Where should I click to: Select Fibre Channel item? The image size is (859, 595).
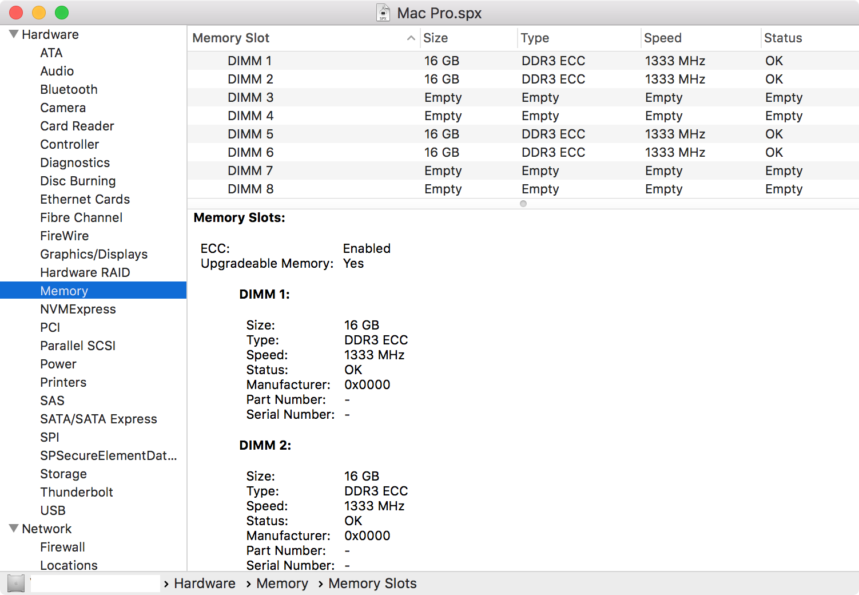[81, 217]
